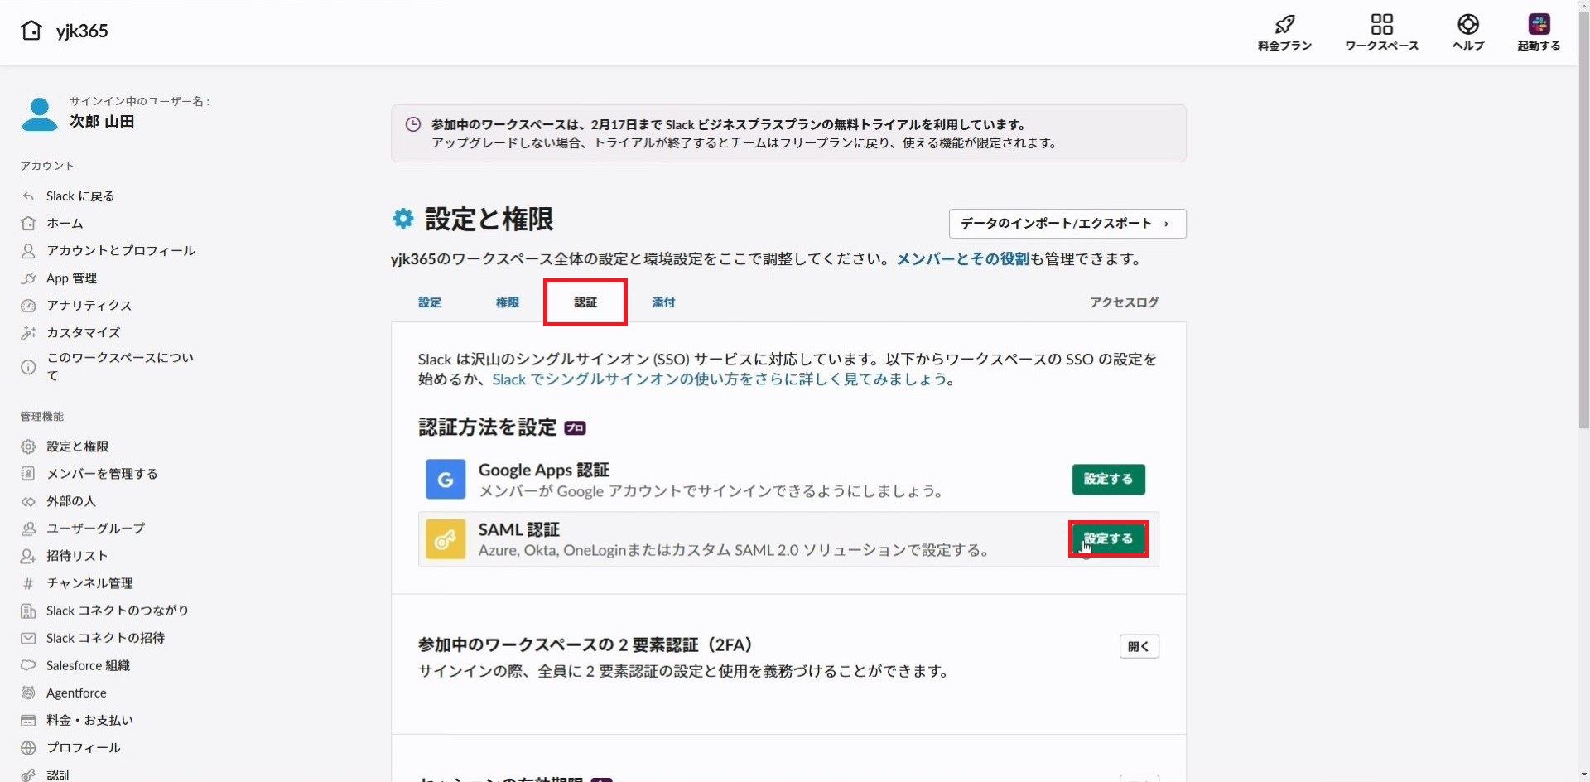
Task: Click the gear icon beside 設定と権限 heading
Action: point(403,219)
